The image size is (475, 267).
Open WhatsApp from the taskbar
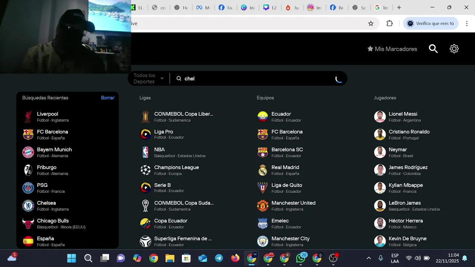point(301,258)
